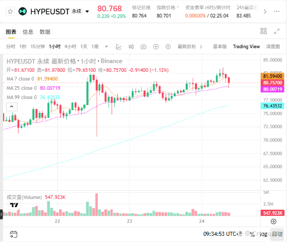Click the 80.768 last price in header

[110, 8]
